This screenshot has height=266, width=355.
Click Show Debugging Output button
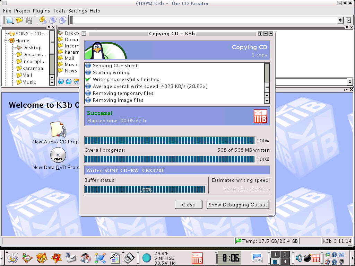pyautogui.click(x=238, y=205)
